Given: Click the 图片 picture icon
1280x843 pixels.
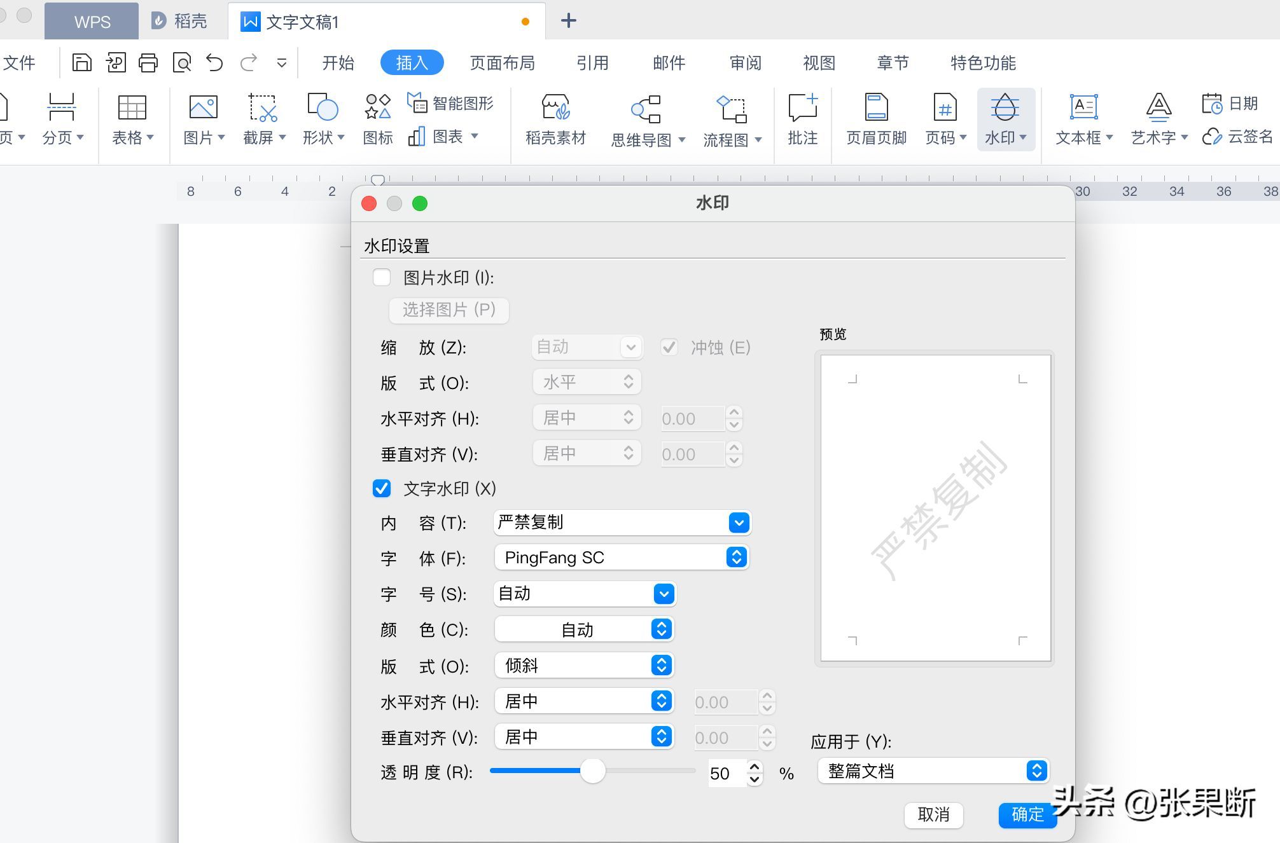Looking at the screenshot, I should point(204,107).
